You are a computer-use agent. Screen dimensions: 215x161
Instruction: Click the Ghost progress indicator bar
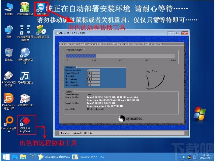[x=120, y=56]
